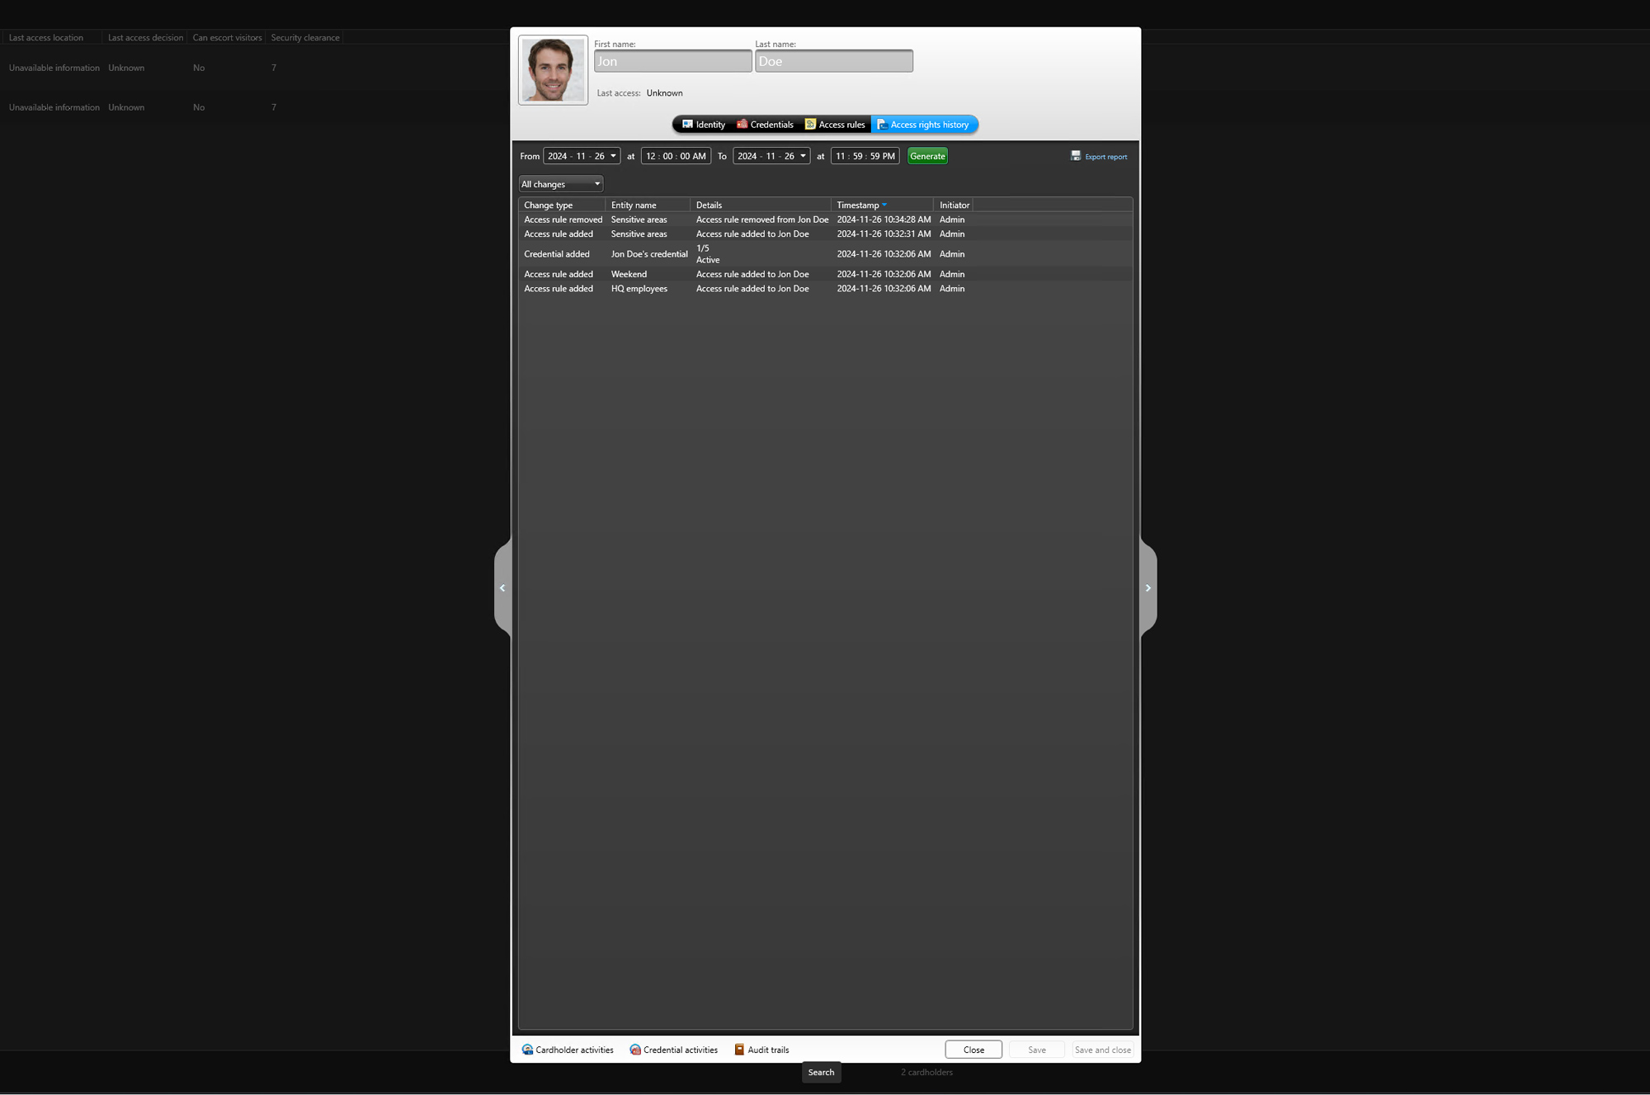
Task: Open Credential activities report icon
Action: coord(635,1050)
